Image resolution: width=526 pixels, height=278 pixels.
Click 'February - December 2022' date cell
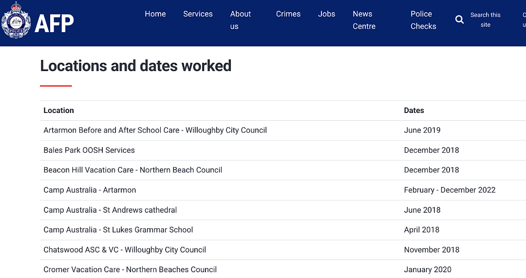click(450, 190)
